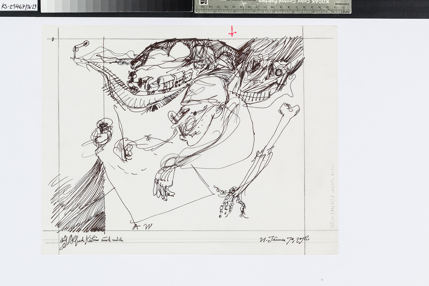429x286 pixels.
Task: Click the hand holding the pen
Action: click(124, 149)
